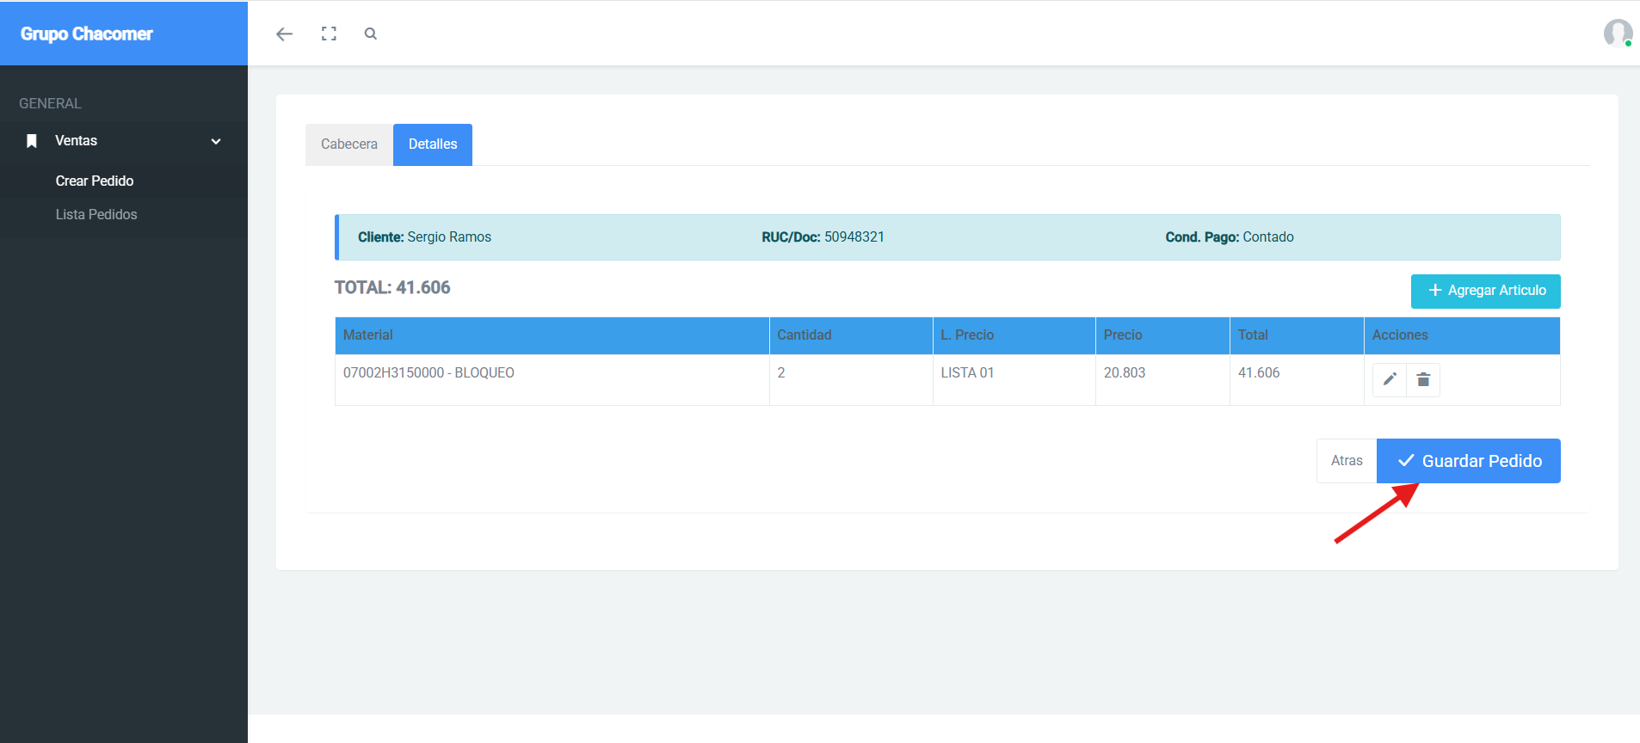Switch to the Cabecera tab
The width and height of the screenshot is (1640, 743).
click(x=348, y=144)
